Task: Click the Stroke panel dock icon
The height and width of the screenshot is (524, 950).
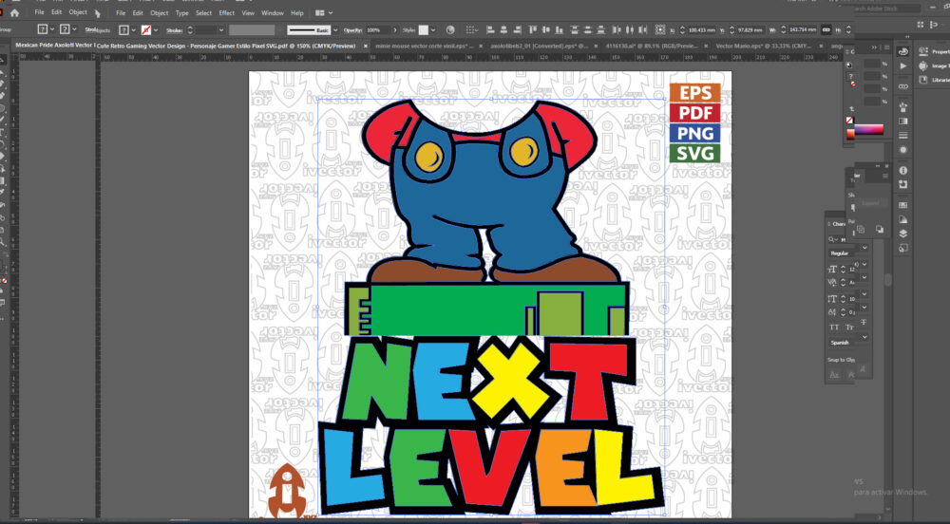Action: (903, 135)
